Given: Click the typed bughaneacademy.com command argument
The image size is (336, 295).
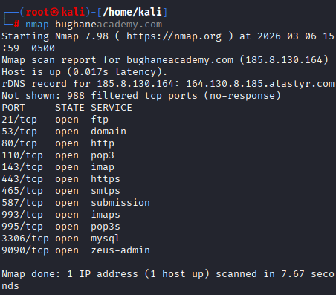Looking at the screenshot, I should click(109, 25).
